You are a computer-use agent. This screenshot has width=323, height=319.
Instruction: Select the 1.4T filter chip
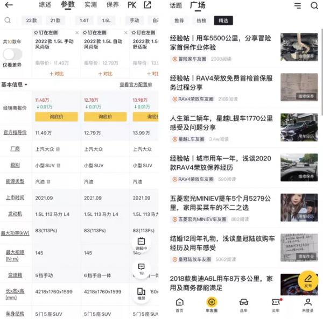point(85,20)
